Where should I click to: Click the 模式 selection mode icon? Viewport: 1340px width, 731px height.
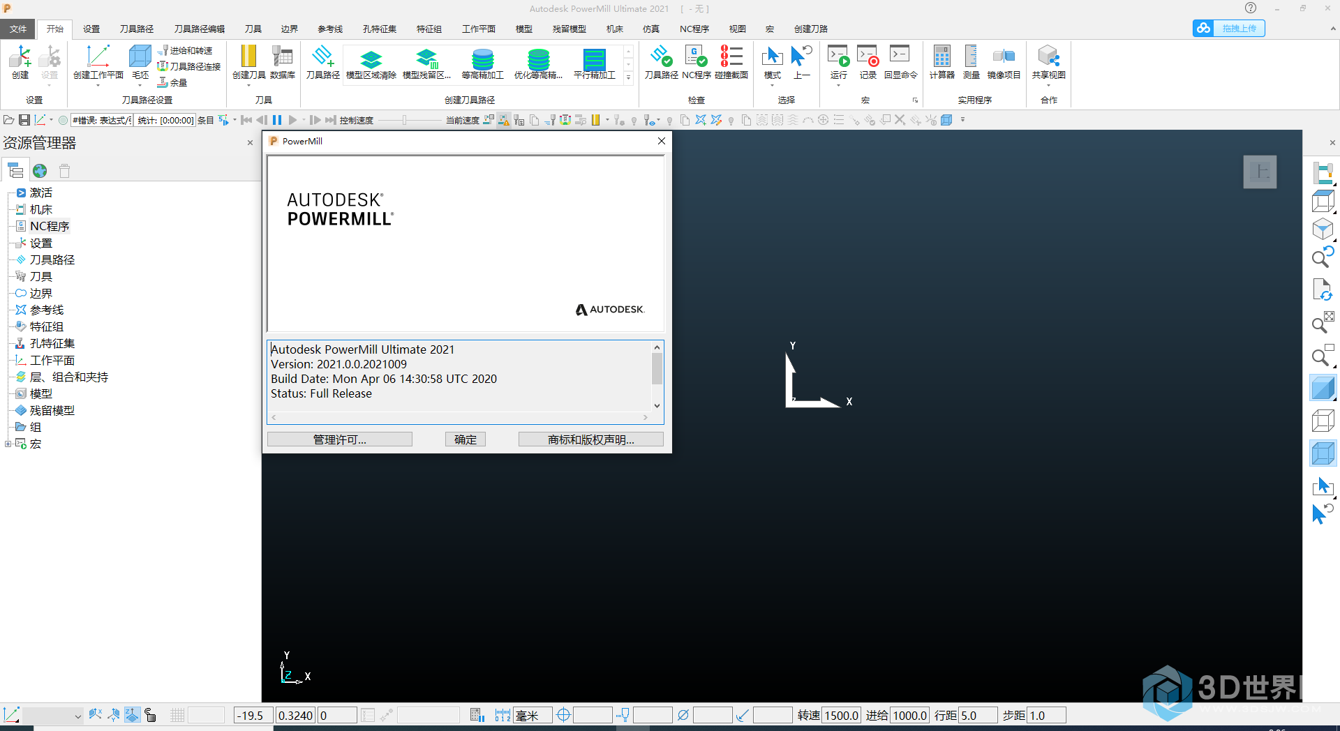[772, 56]
